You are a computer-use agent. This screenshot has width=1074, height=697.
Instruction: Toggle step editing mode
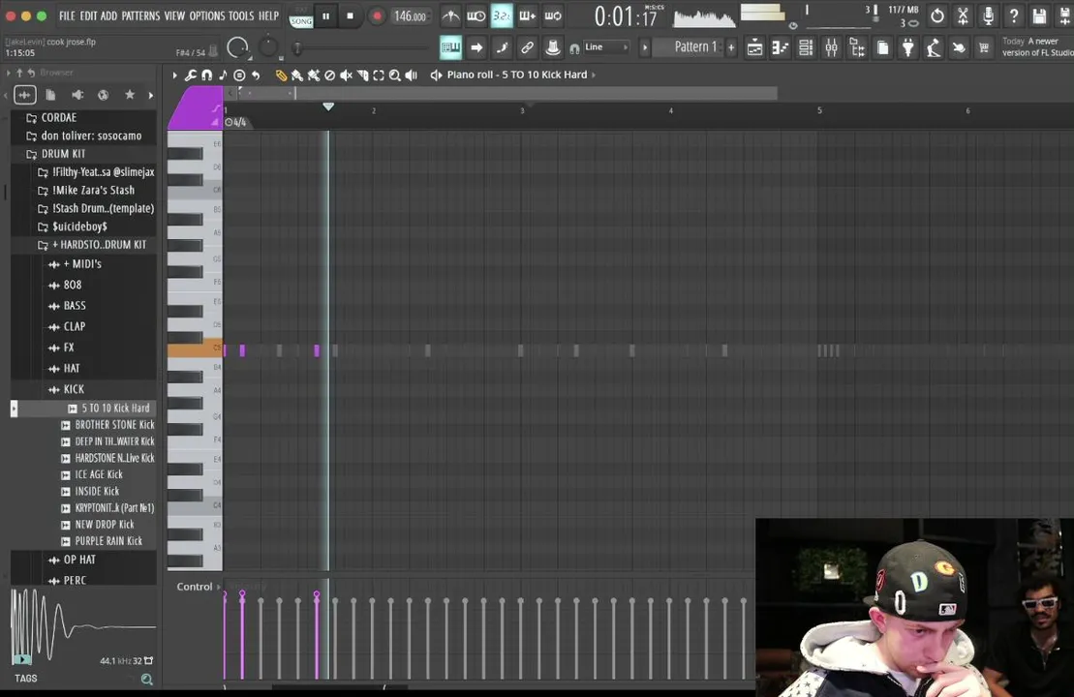click(x=502, y=47)
